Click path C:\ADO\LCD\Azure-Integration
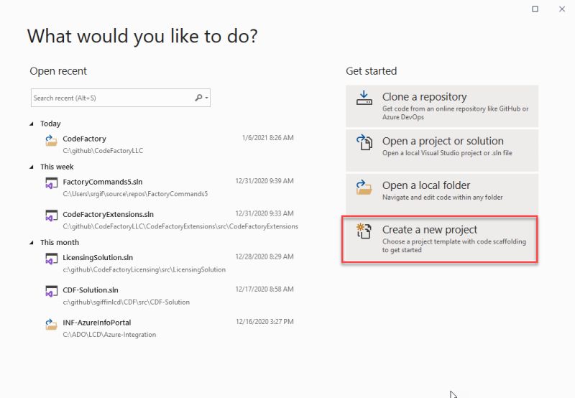This screenshot has width=575, height=398. [109, 335]
